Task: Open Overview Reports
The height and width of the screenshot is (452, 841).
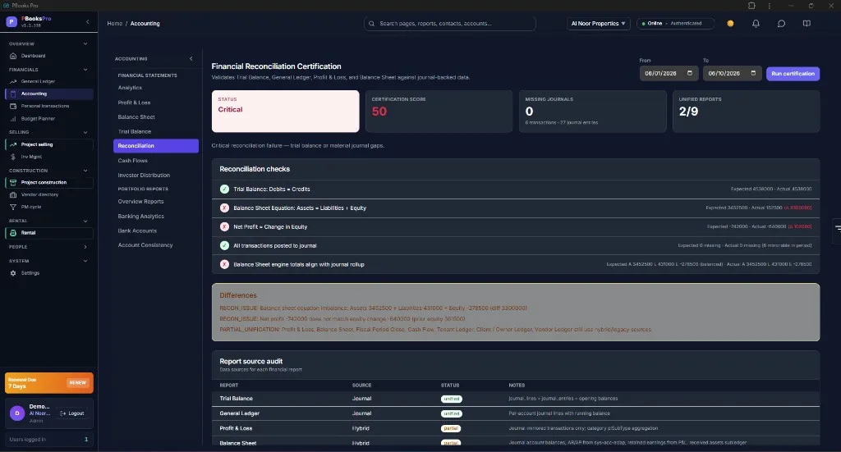Action: tap(140, 202)
